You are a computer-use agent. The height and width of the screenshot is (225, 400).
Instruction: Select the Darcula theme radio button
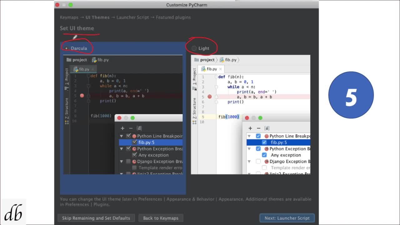click(66, 48)
